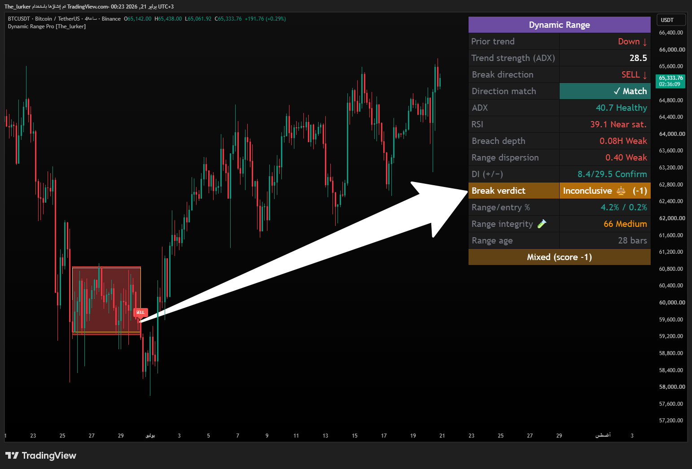Click the Prior trend value Down

coord(632,41)
